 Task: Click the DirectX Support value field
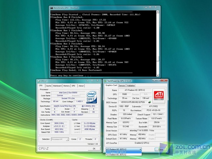(158, 114)
